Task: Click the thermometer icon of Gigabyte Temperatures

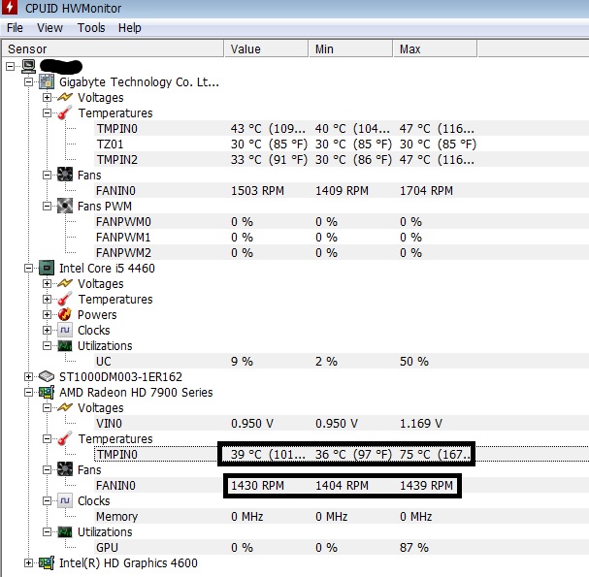Action: (65, 113)
